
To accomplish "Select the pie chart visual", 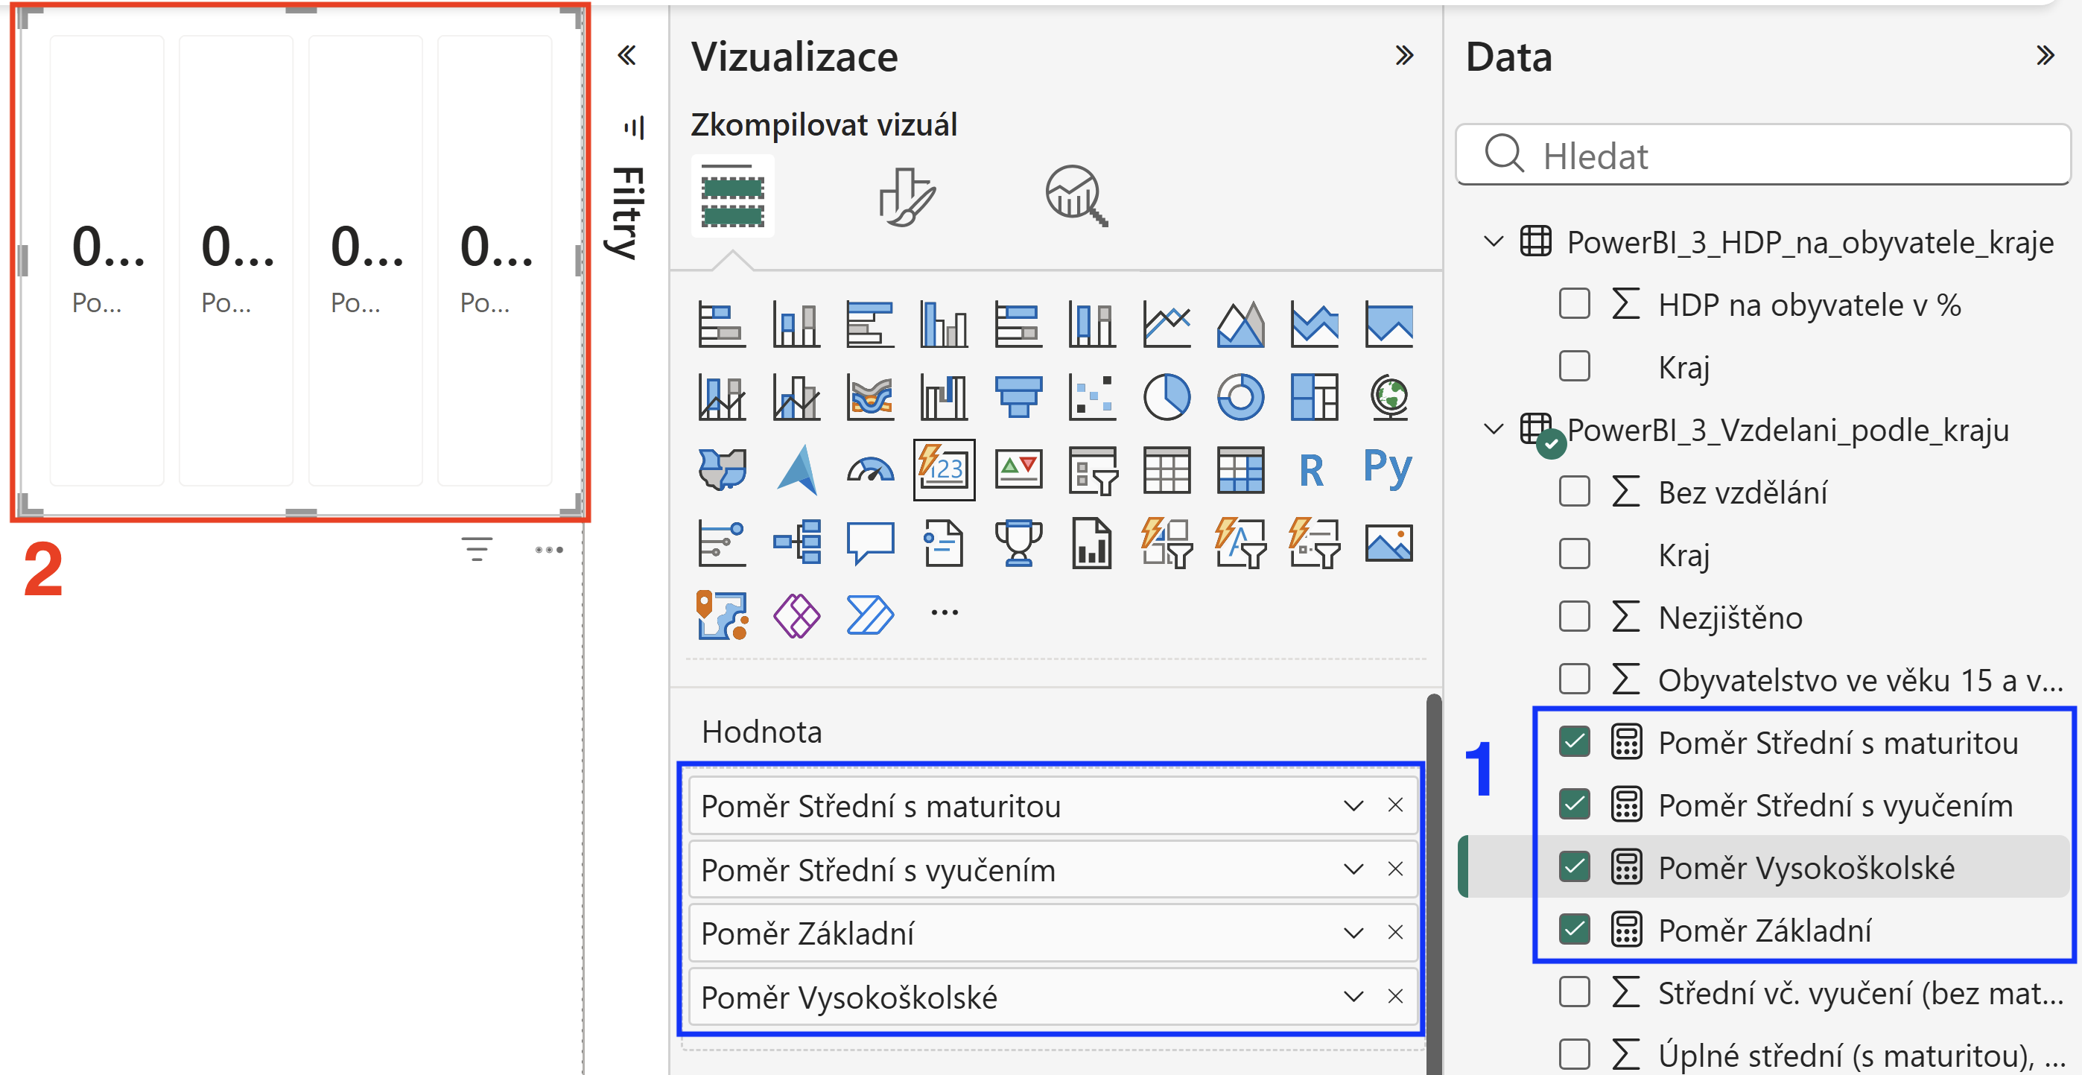I will tap(1167, 397).
